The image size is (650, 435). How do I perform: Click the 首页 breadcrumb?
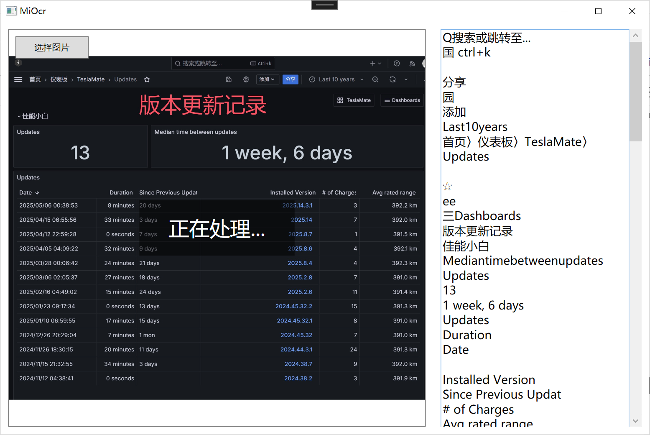35,79
